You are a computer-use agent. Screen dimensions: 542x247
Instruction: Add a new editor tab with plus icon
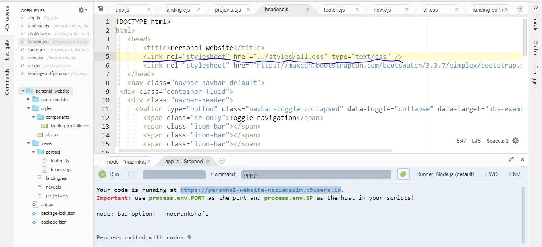pyautogui.click(x=520, y=9)
